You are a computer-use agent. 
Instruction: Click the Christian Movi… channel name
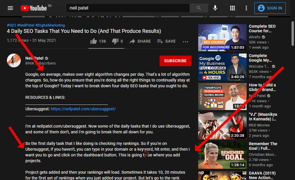(x=263, y=154)
